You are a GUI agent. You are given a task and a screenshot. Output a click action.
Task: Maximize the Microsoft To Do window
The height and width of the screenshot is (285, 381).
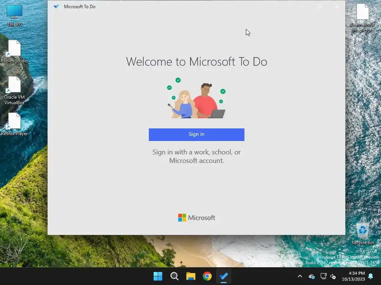point(320,6)
